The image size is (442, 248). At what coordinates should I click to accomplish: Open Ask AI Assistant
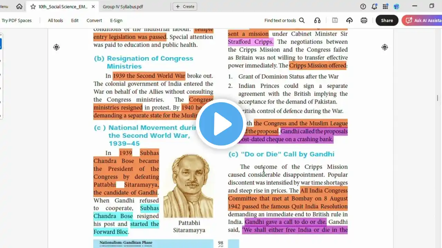tap(422, 20)
